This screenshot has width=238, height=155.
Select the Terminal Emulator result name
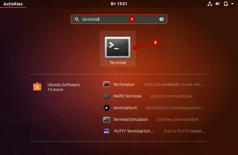click(x=131, y=119)
